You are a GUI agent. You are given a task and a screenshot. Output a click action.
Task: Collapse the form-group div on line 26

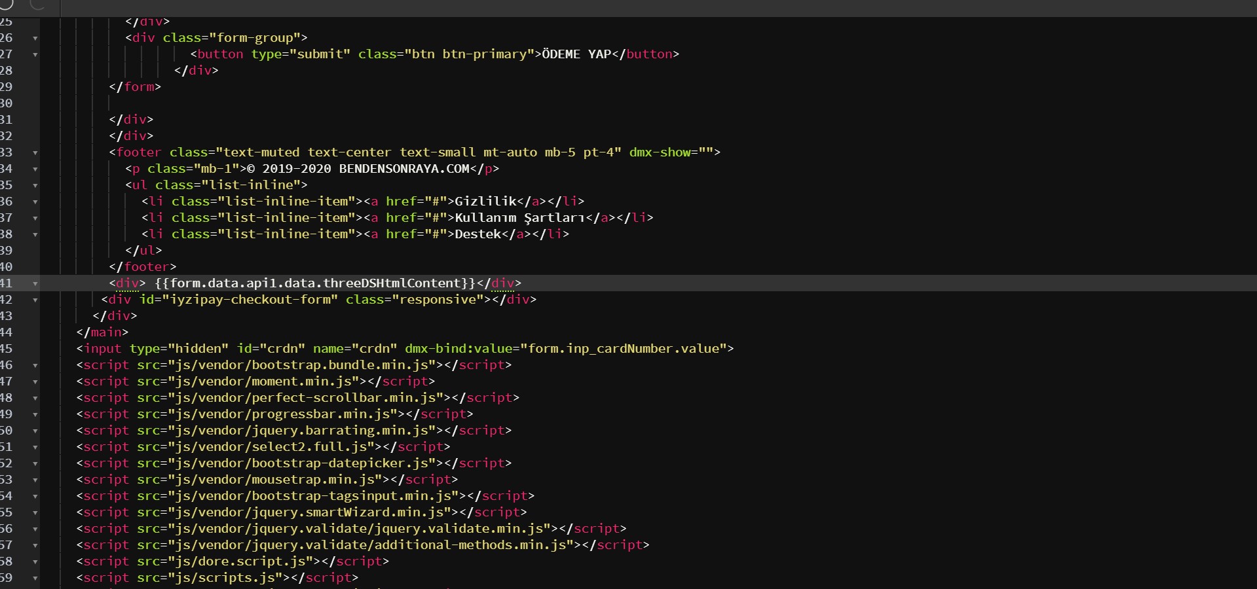pyautogui.click(x=35, y=38)
